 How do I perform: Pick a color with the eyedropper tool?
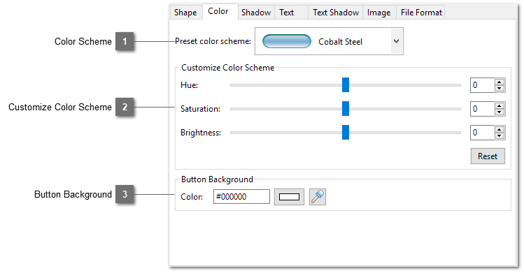tap(317, 197)
